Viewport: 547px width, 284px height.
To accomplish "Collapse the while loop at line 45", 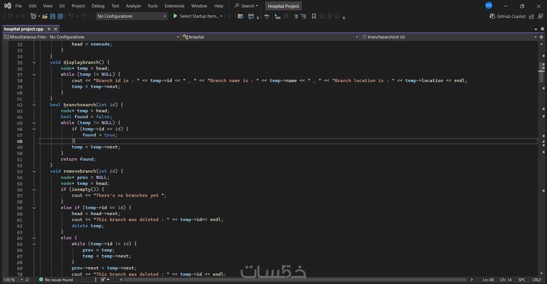I will (34, 123).
